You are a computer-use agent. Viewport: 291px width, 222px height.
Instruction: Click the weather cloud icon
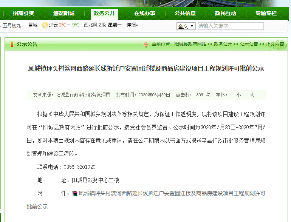pos(45,25)
